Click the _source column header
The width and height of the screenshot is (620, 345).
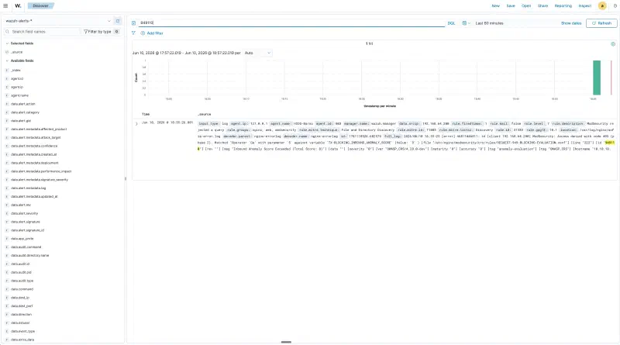point(204,114)
